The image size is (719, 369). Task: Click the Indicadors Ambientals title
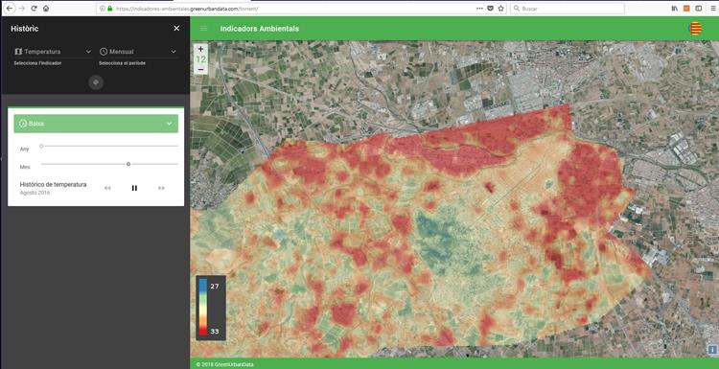pos(260,29)
